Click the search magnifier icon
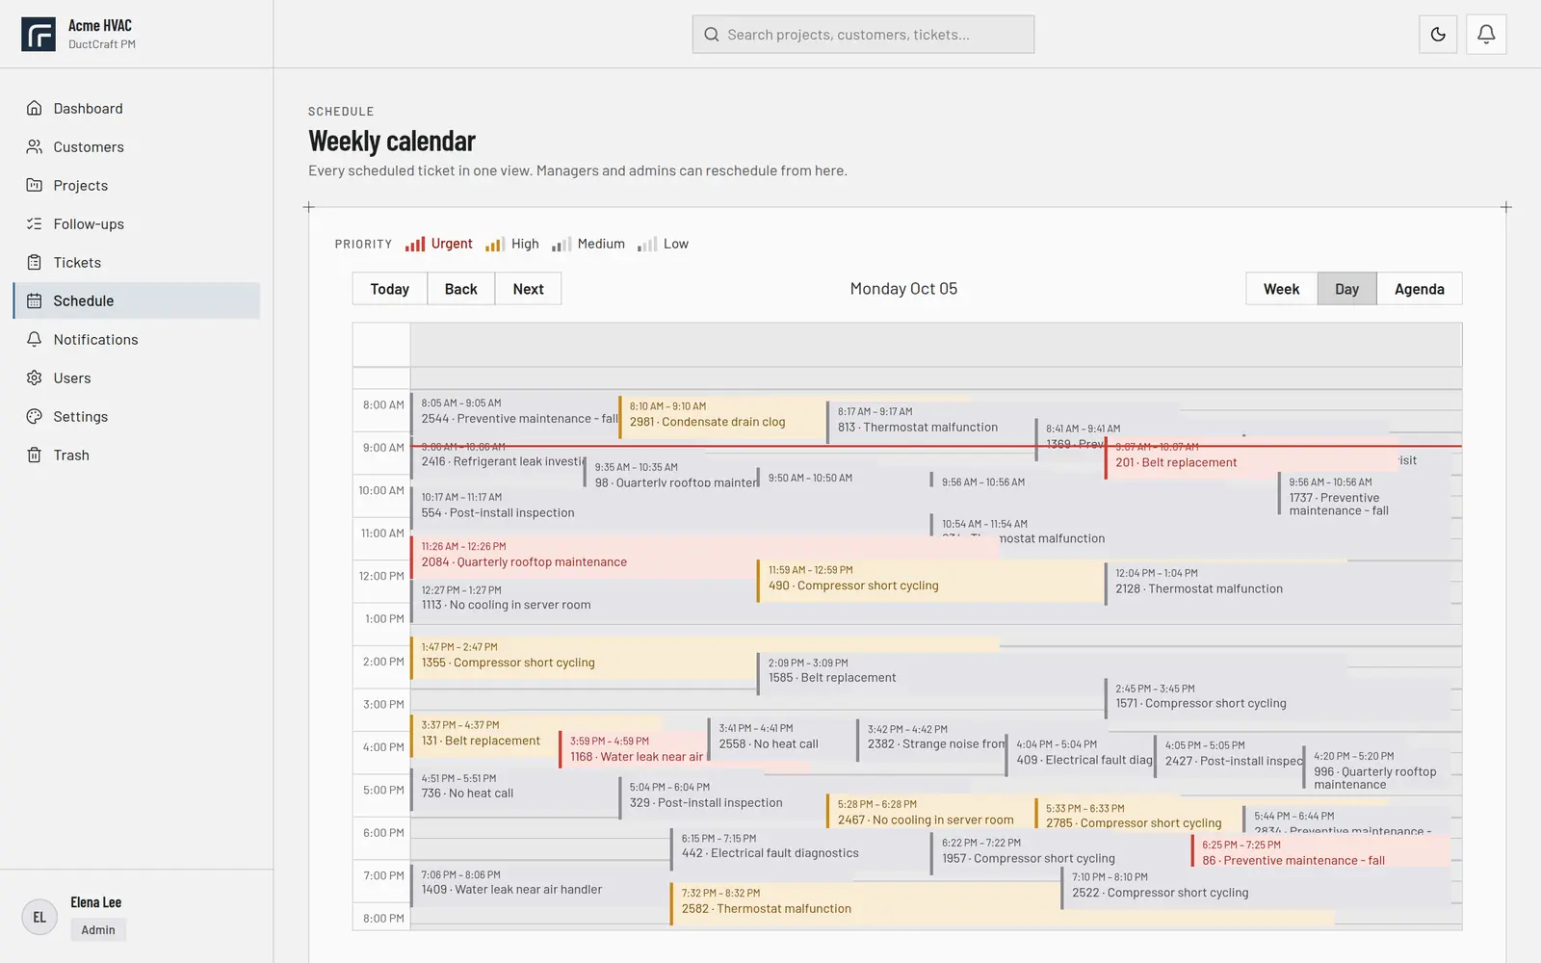 click(712, 35)
